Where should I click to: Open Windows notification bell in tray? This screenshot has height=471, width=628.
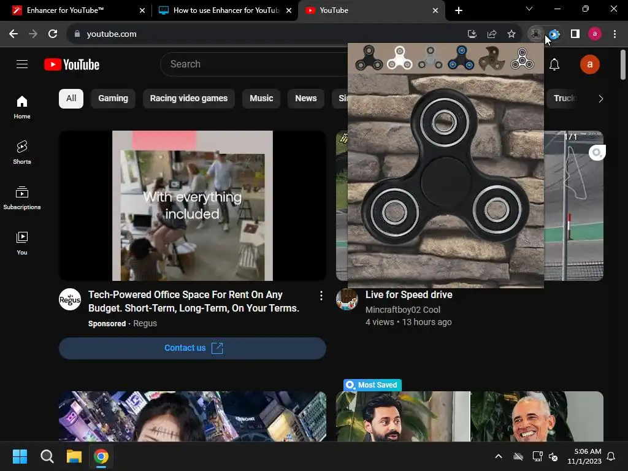[611, 456]
